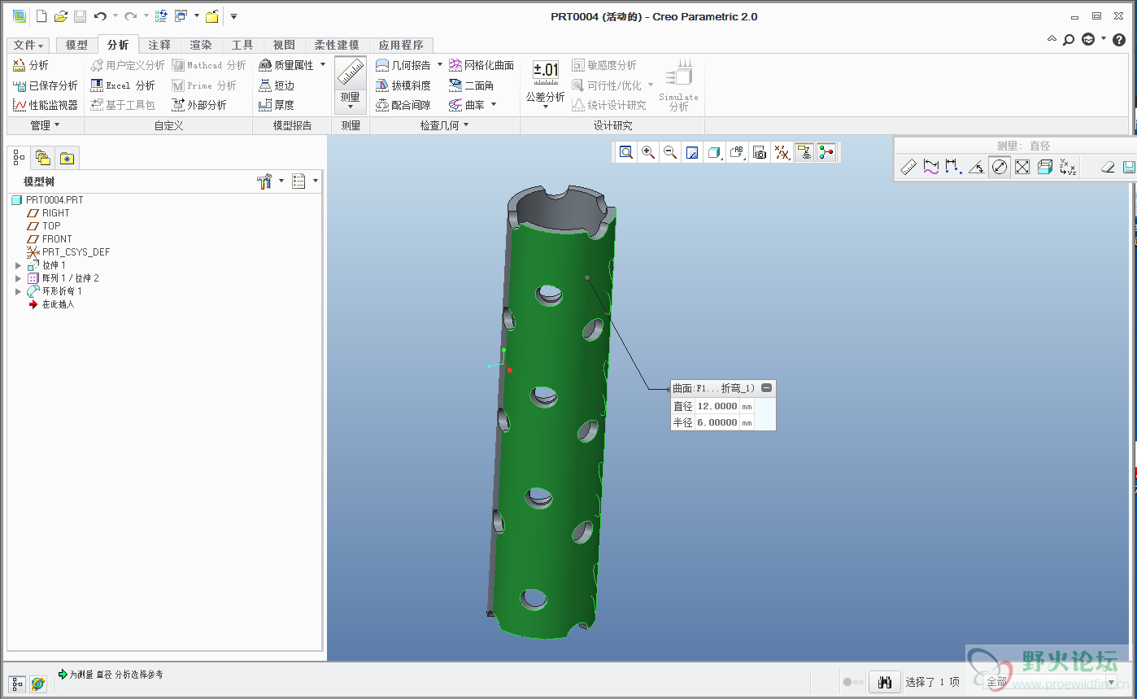
Task: Select the Length measure ruler icon
Action: pyautogui.click(x=909, y=167)
